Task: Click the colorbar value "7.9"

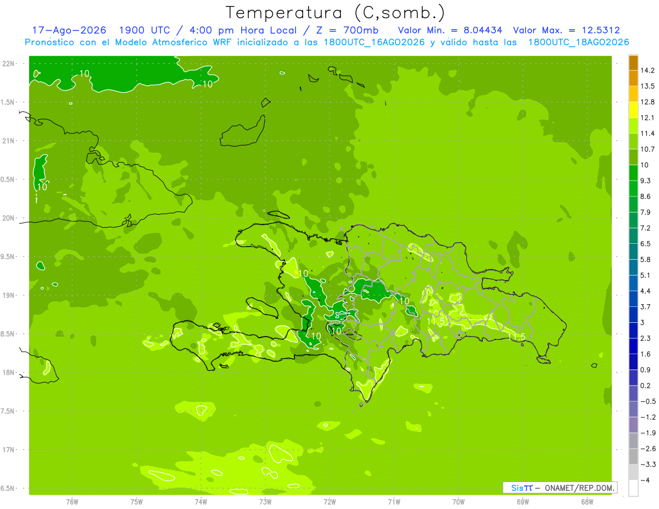Action: click(x=645, y=212)
